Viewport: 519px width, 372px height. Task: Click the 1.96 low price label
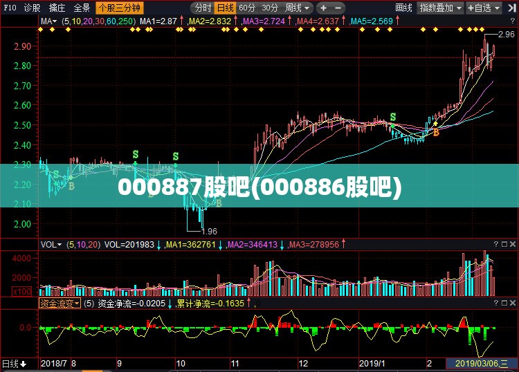(209, 232)
